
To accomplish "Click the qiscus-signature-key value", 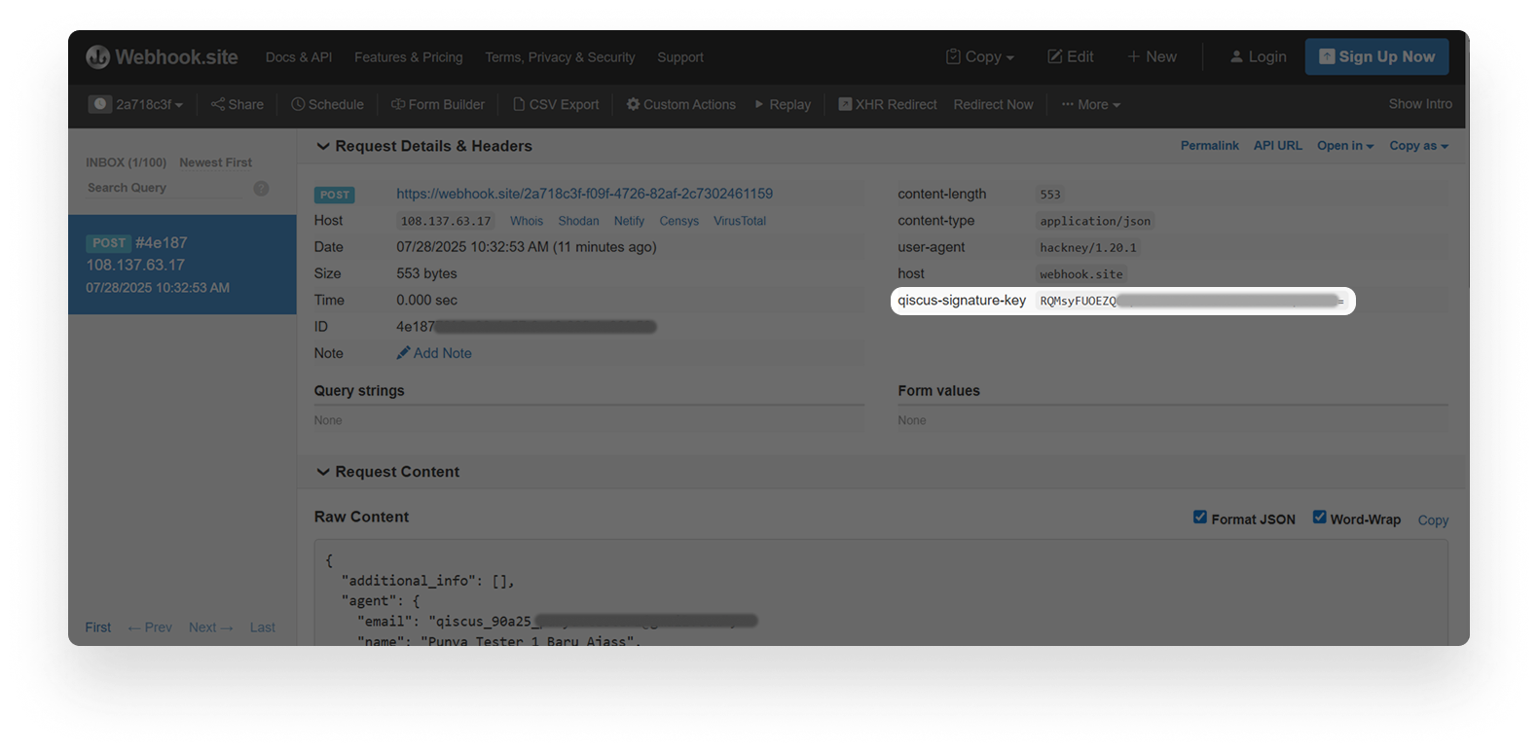I will point(1191,301).
